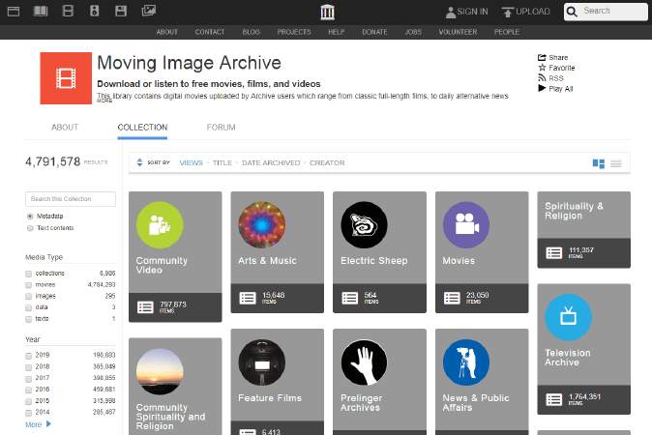Viewport: 652px width, 435px height.
Task: Open the Web section icon in top bar
Action: pos(14,12)
